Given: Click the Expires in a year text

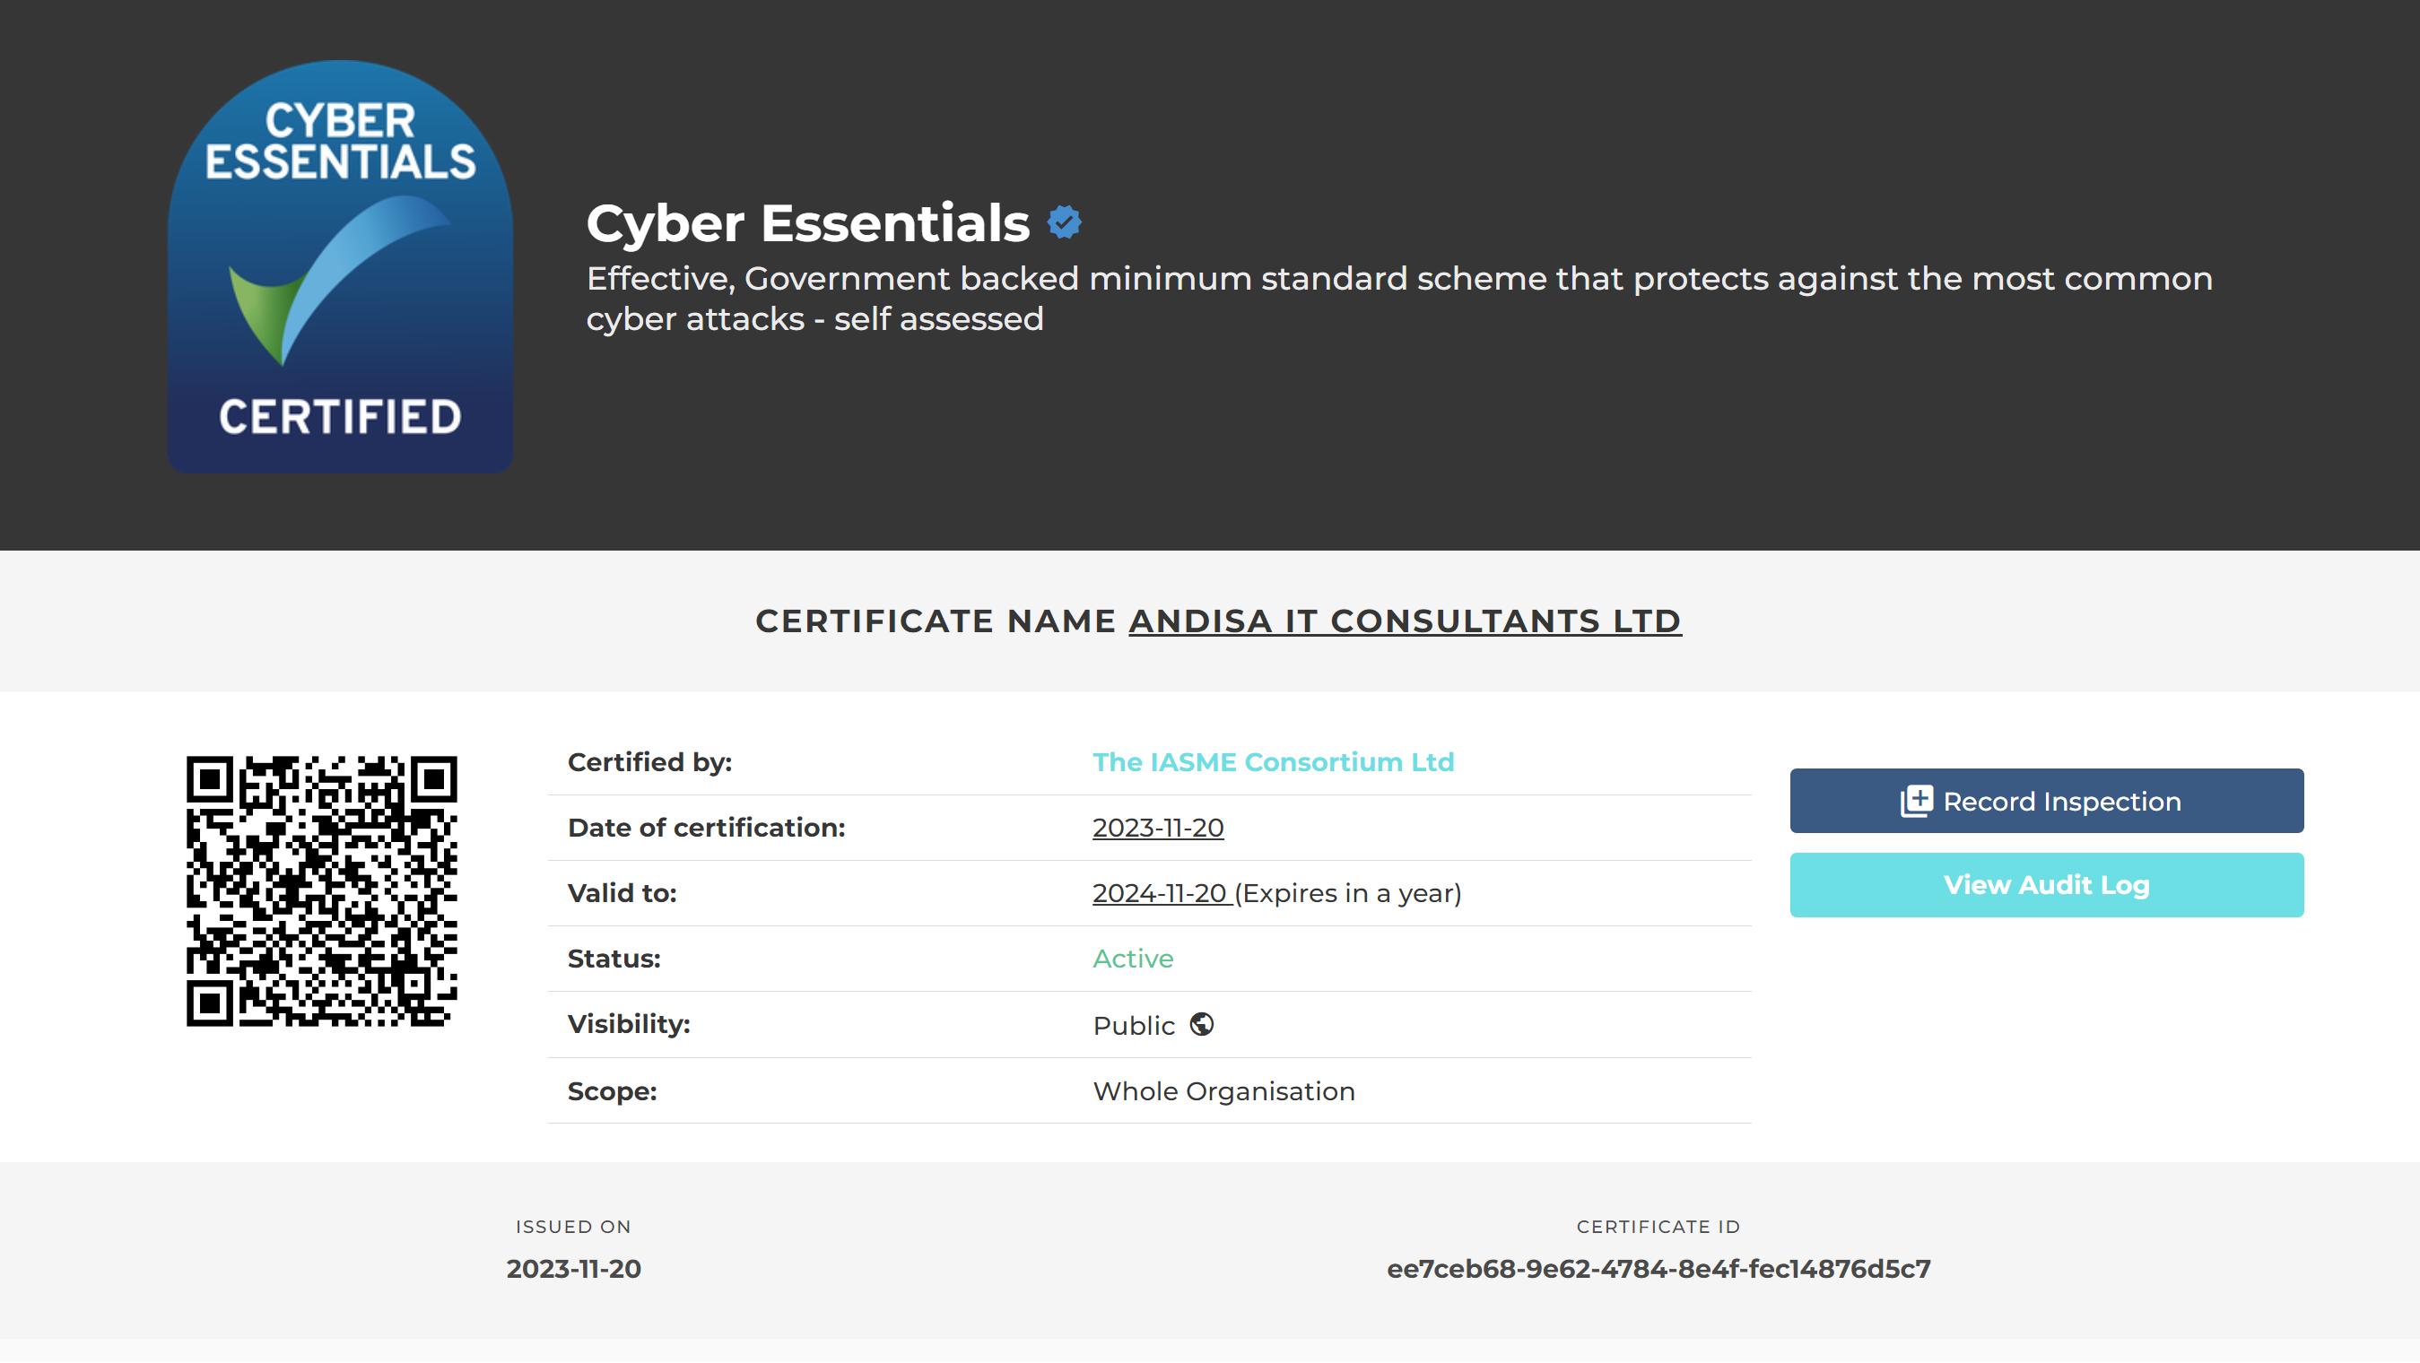Looking at the screenshot, I should [x=1348, y=893].
